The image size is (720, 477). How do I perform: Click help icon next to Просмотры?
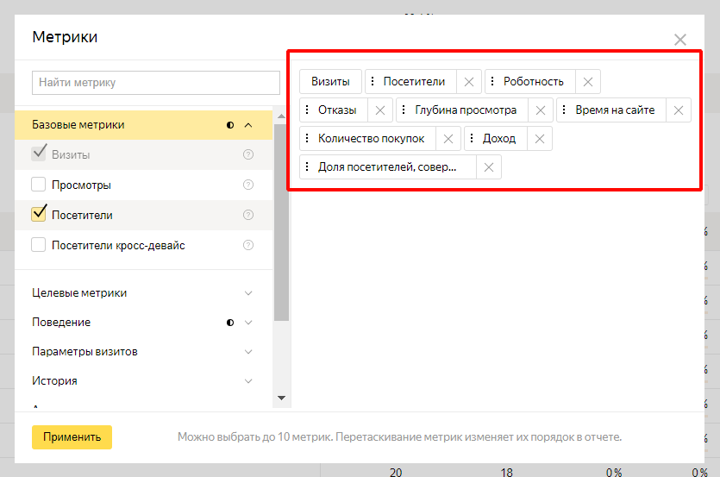point(248,185)
